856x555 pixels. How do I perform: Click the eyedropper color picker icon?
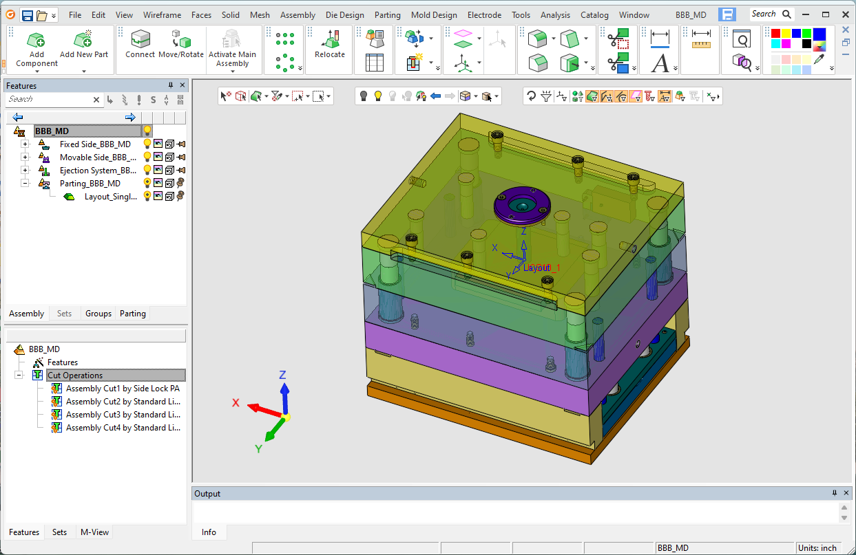[x=820, y=60]
